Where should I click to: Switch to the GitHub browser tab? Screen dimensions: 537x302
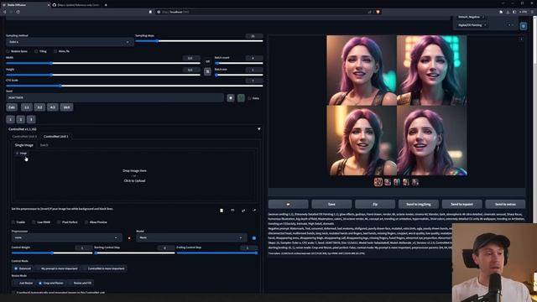(x=77, y=5)
